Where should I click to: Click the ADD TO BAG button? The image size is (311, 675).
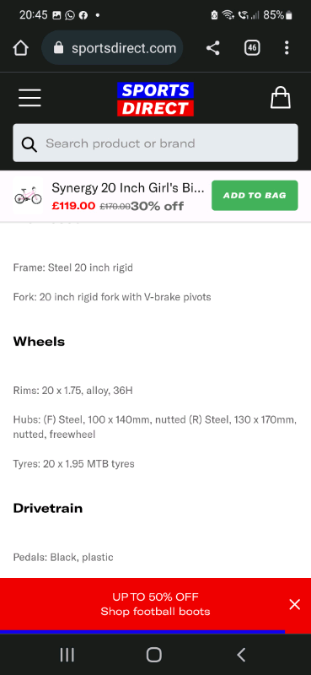255,196
